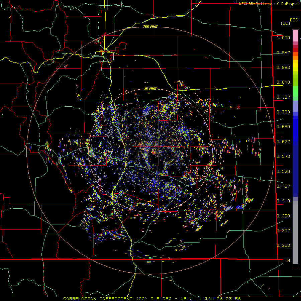Click the 0.360 scale value
Screen dimensions: 301x301
click(x=283, y=216)
